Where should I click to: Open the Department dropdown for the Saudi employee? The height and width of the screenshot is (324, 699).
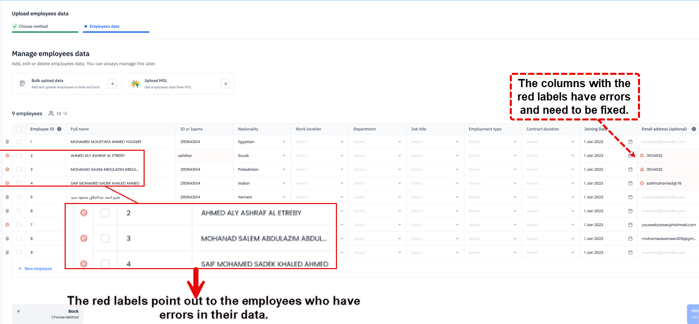[x=377, y=155]
